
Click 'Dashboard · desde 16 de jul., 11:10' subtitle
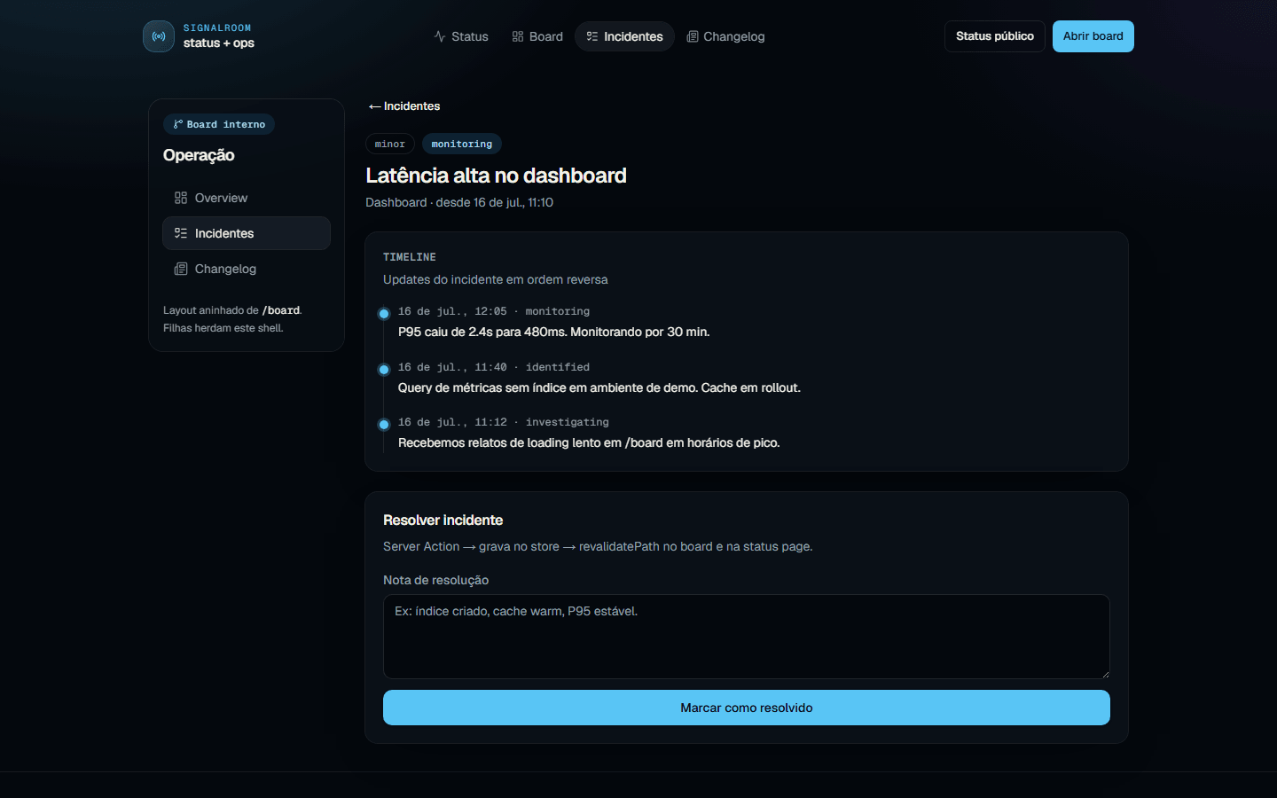coord(459,202)
